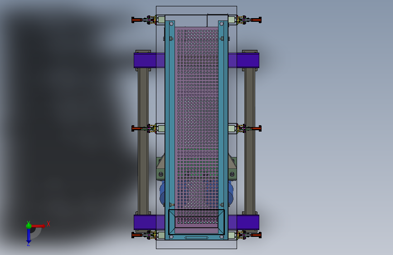Viewport: 393px width, 255px height.
Task: Select the upper-right purple crossbeam
Action: click(243, 60)
